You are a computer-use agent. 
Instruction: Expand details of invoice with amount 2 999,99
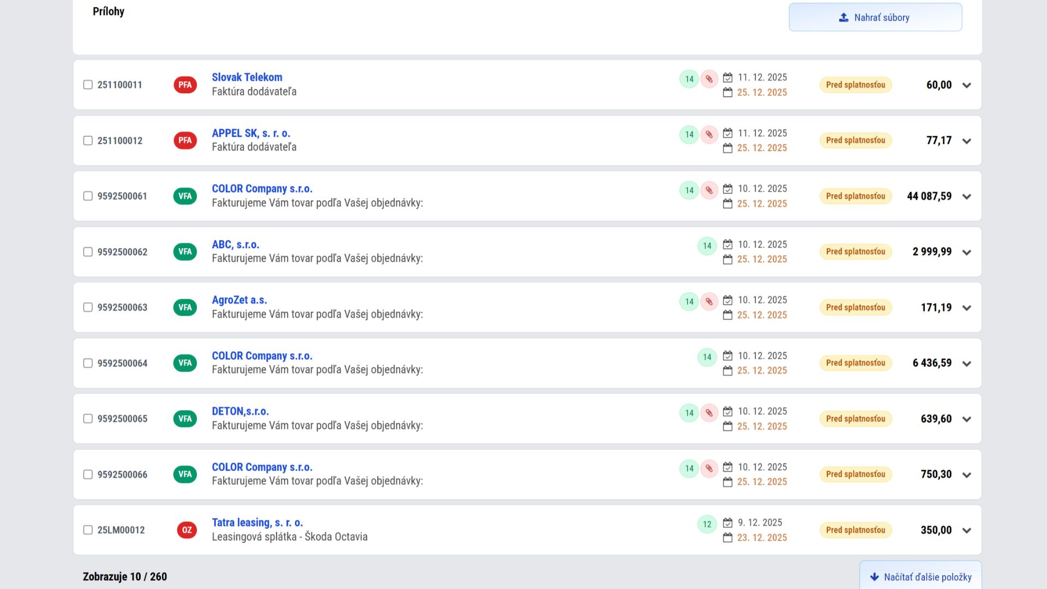coord(967,253)
